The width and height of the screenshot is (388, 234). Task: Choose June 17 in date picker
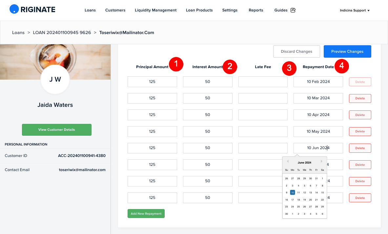coord(293,200)
